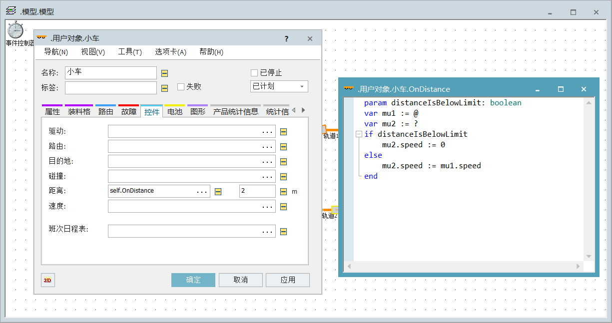Switch to the 图形 tab
Screen dimensions: 612x323
tap(198, 111)
